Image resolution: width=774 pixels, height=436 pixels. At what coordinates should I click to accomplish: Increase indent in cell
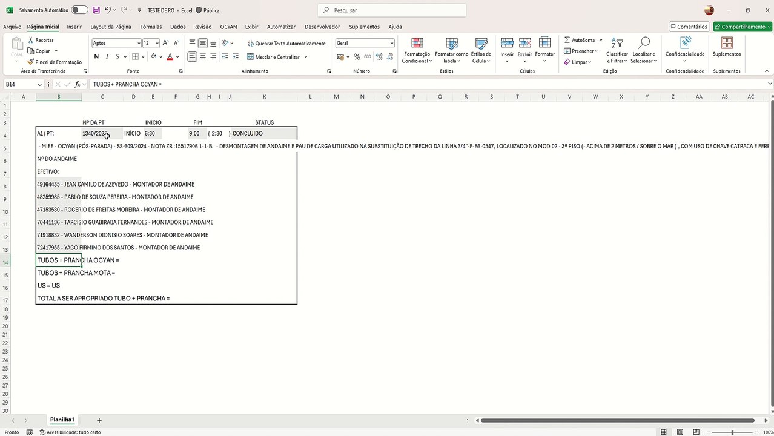coord(236,56)
